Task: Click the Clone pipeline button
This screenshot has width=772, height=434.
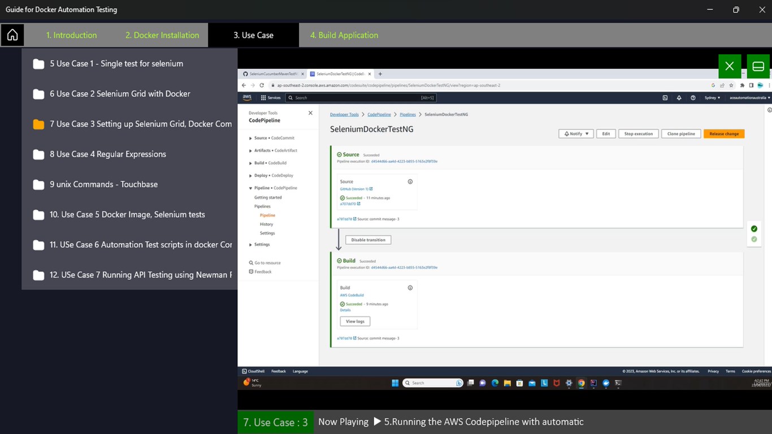Action: (680, 134)
